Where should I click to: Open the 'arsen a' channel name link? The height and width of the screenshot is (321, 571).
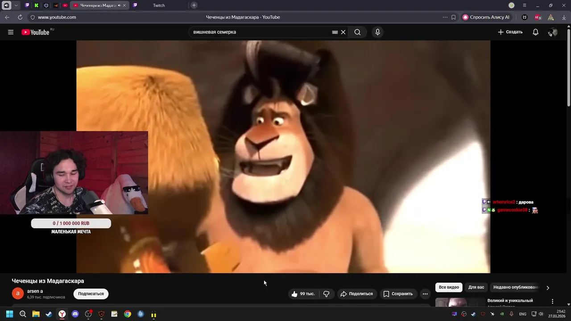[x=35, y=291]
